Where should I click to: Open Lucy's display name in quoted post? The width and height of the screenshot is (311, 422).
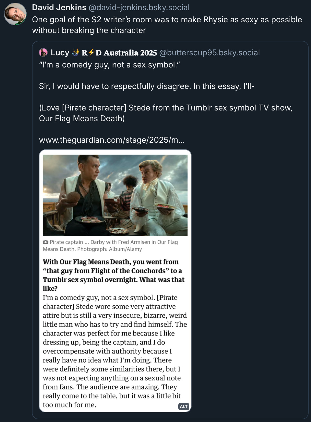[60, 52]
